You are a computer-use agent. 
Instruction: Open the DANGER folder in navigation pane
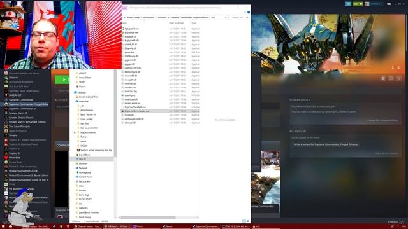pos(84,208)
